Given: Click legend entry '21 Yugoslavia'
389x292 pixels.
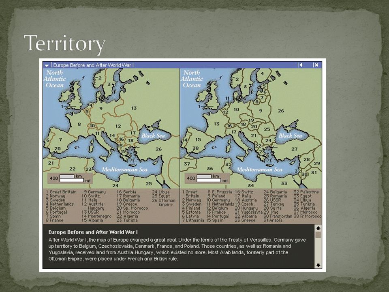Looking at the screenshot, I should (x=248, y=212).
